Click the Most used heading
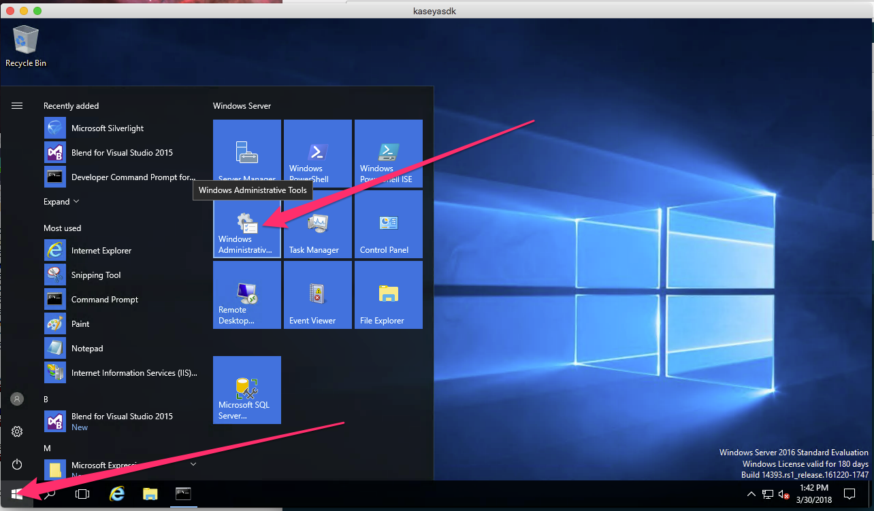The height and width of the screenshot is (511, 874). (63, 228)
